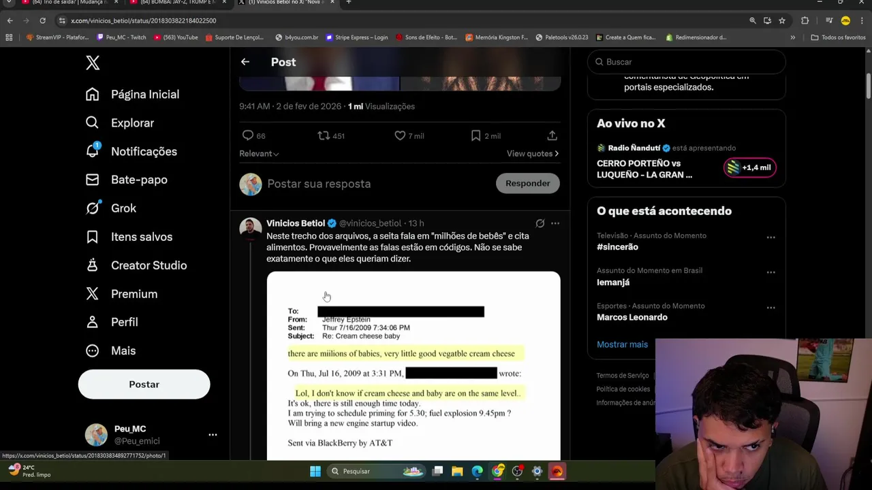Viewport: 872px width, 490px height.
Task: Click the repost icon with 451 reposts
Action: [331, 136]
